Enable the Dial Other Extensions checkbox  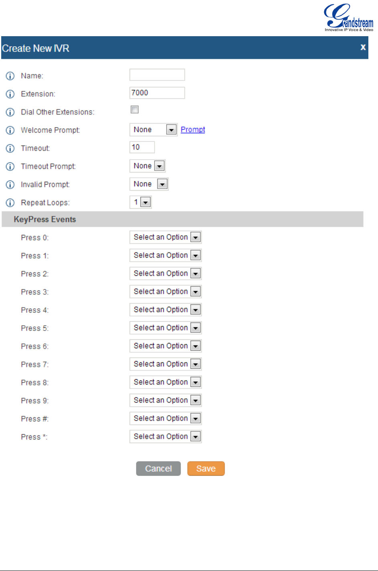[x=135, y=110]
